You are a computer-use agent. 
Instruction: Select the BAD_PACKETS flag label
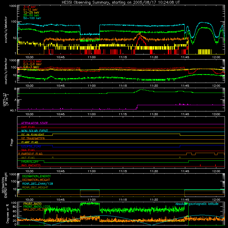click(31, 165)
